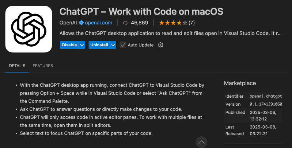Click the Marketplace heading

[x=240, y=83]
